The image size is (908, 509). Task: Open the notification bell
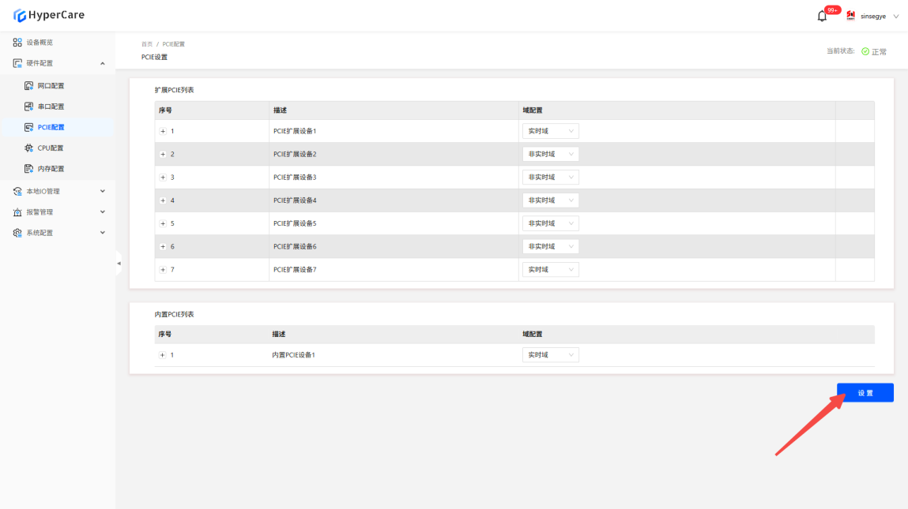tap(822, 17)
